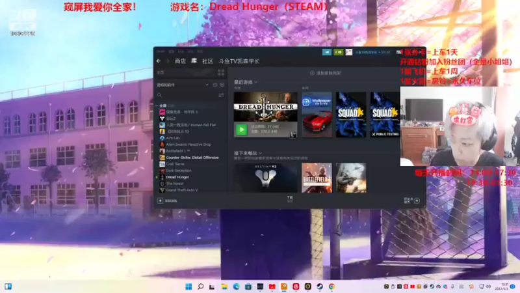Open the Wallpaper Engine thumbnail

(317, 115)
